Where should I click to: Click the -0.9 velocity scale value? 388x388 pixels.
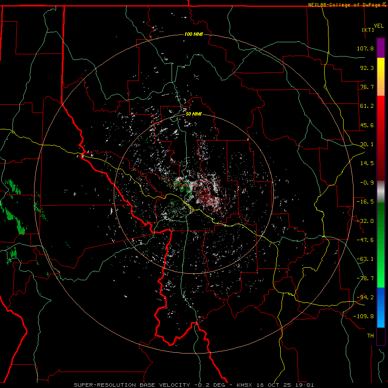pos(367,183)
